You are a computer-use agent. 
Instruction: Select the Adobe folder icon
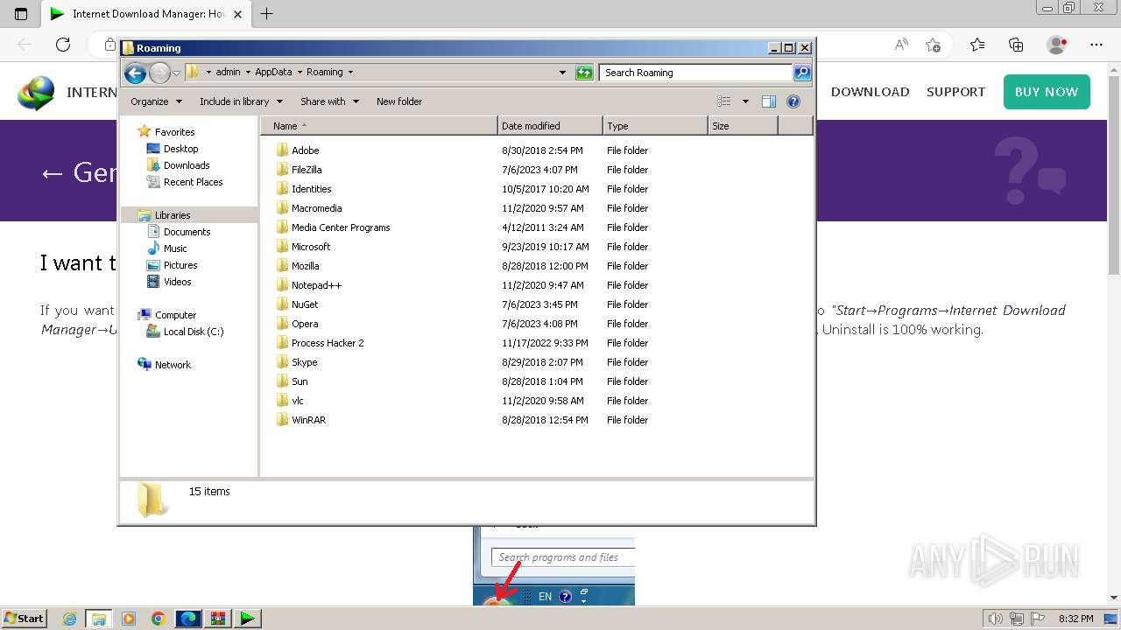[x=282, y=150]
